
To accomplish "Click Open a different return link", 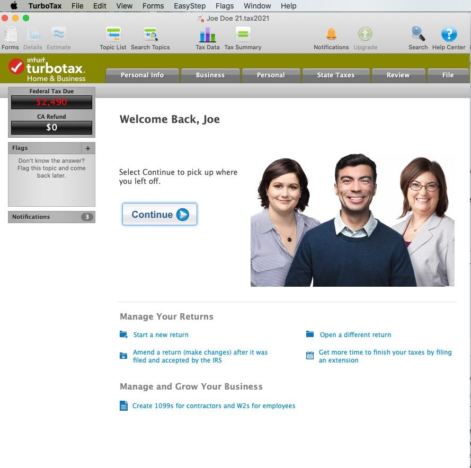I will coord(356,334).
